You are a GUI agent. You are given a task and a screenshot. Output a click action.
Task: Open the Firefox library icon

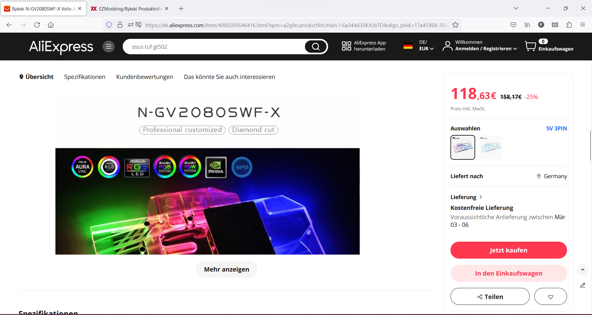(x=527, y=25)
